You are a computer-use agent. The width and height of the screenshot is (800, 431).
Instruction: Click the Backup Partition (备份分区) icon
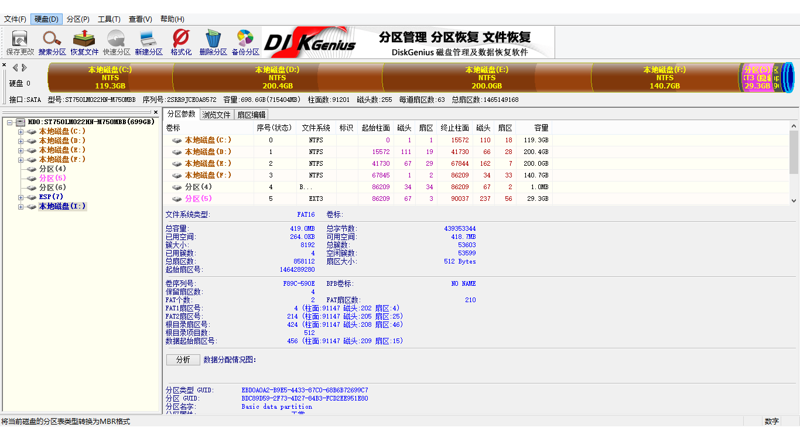(x=245, y=43)
